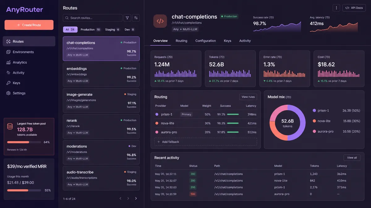The image size is (371, 208).
Task: Select the Dev 8 filter chip
Action: coord(130,30)
